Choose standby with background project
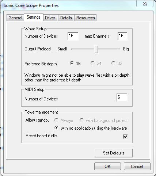 pos(81,120)
